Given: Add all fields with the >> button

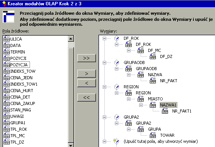Looking at the screenshot, I should click(86, 58).
